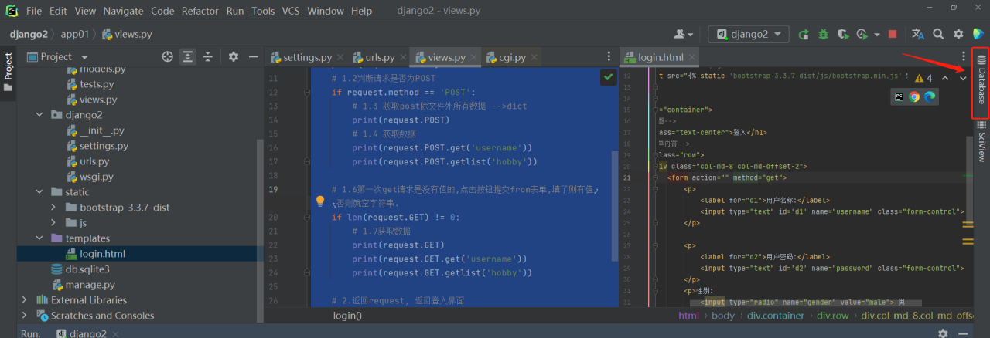Screen dimensions: 990x338
Task: Expand the External Libraries node
Action: coord(23,300)
